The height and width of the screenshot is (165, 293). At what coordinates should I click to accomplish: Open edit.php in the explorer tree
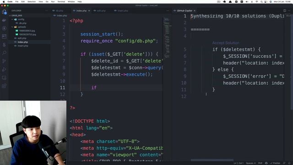click(x=22, y=38)
